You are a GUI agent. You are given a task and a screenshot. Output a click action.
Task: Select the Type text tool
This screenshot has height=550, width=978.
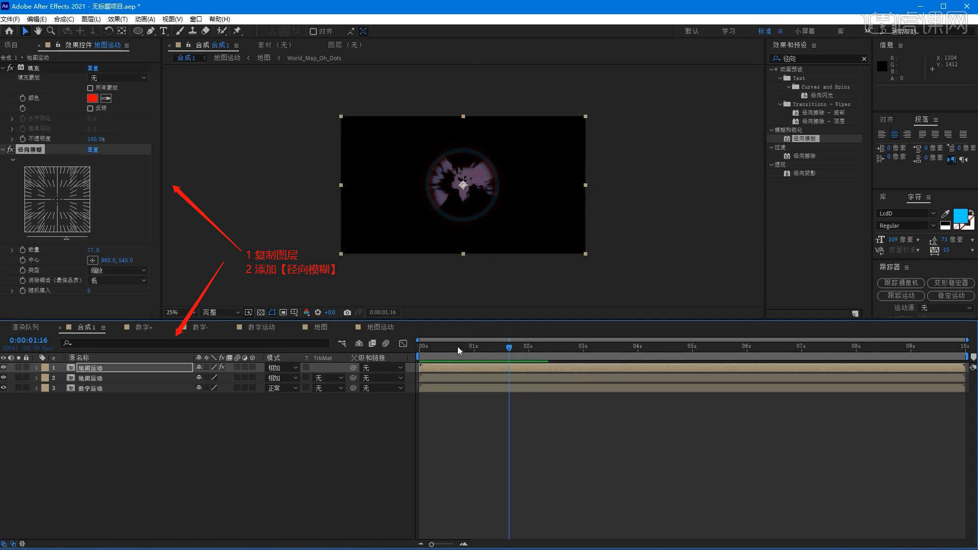pyautogui.click(x=164, y=31)
